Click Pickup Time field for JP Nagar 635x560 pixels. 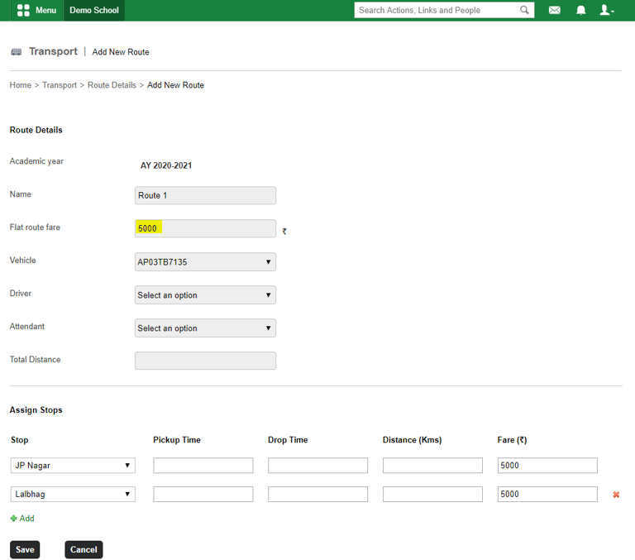pyautogui.click(x=203, y=466)
